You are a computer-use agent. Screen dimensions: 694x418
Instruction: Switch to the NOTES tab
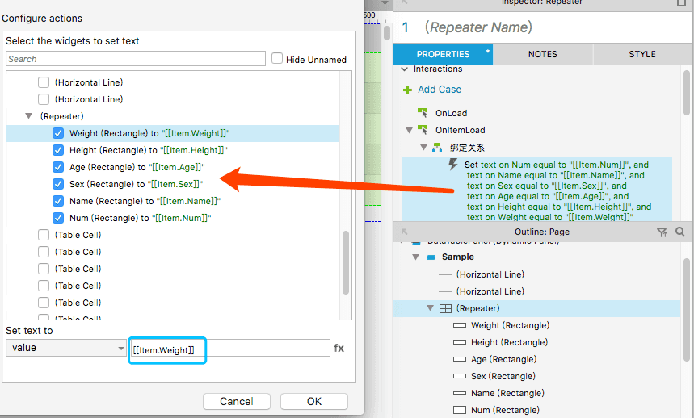(543, 54)
